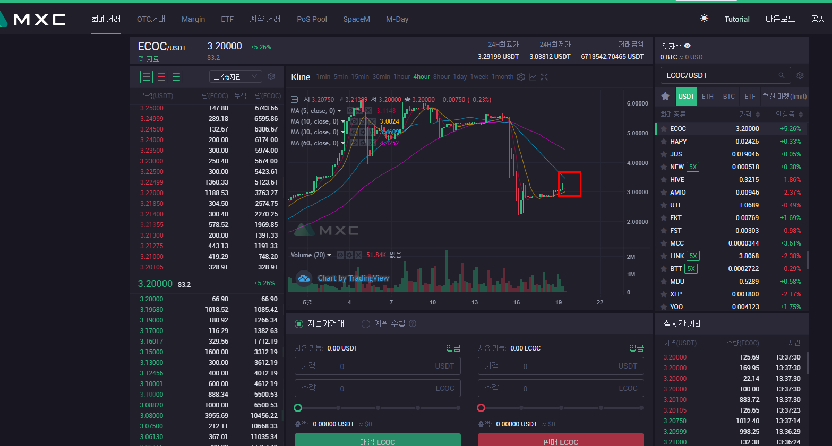Click the midpoint of the buy amount slider

tap(378, 408)
